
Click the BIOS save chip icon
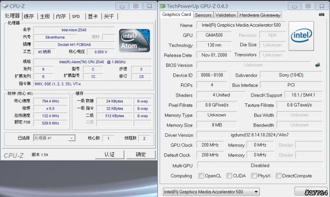(x=318, y=65)
